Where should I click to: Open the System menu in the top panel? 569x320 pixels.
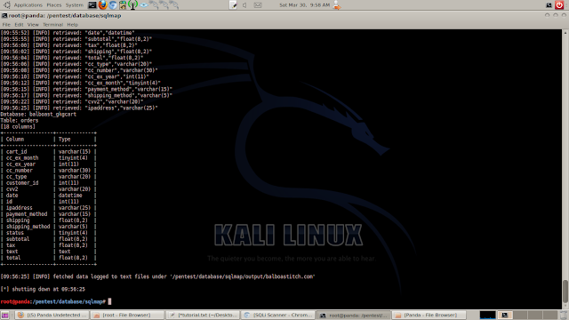75,5
